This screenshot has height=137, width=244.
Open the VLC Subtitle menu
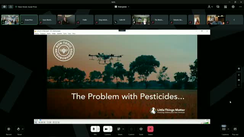click(x=59, y=33)
